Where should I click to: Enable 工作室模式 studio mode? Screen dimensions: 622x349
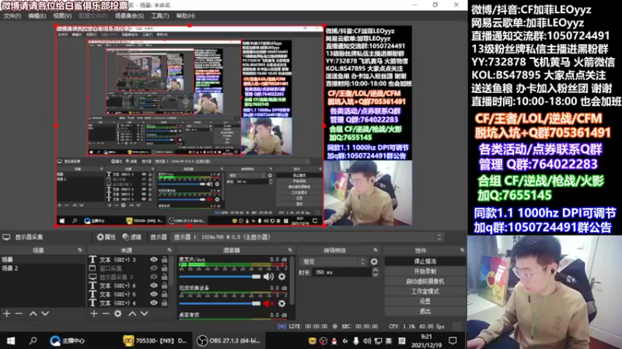[425, 292]
